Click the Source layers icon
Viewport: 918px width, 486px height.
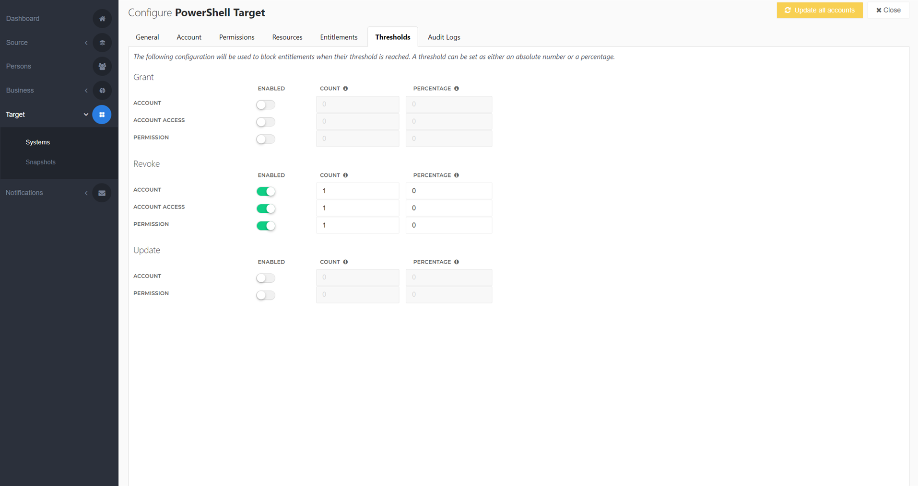click(x=102, y=43)
